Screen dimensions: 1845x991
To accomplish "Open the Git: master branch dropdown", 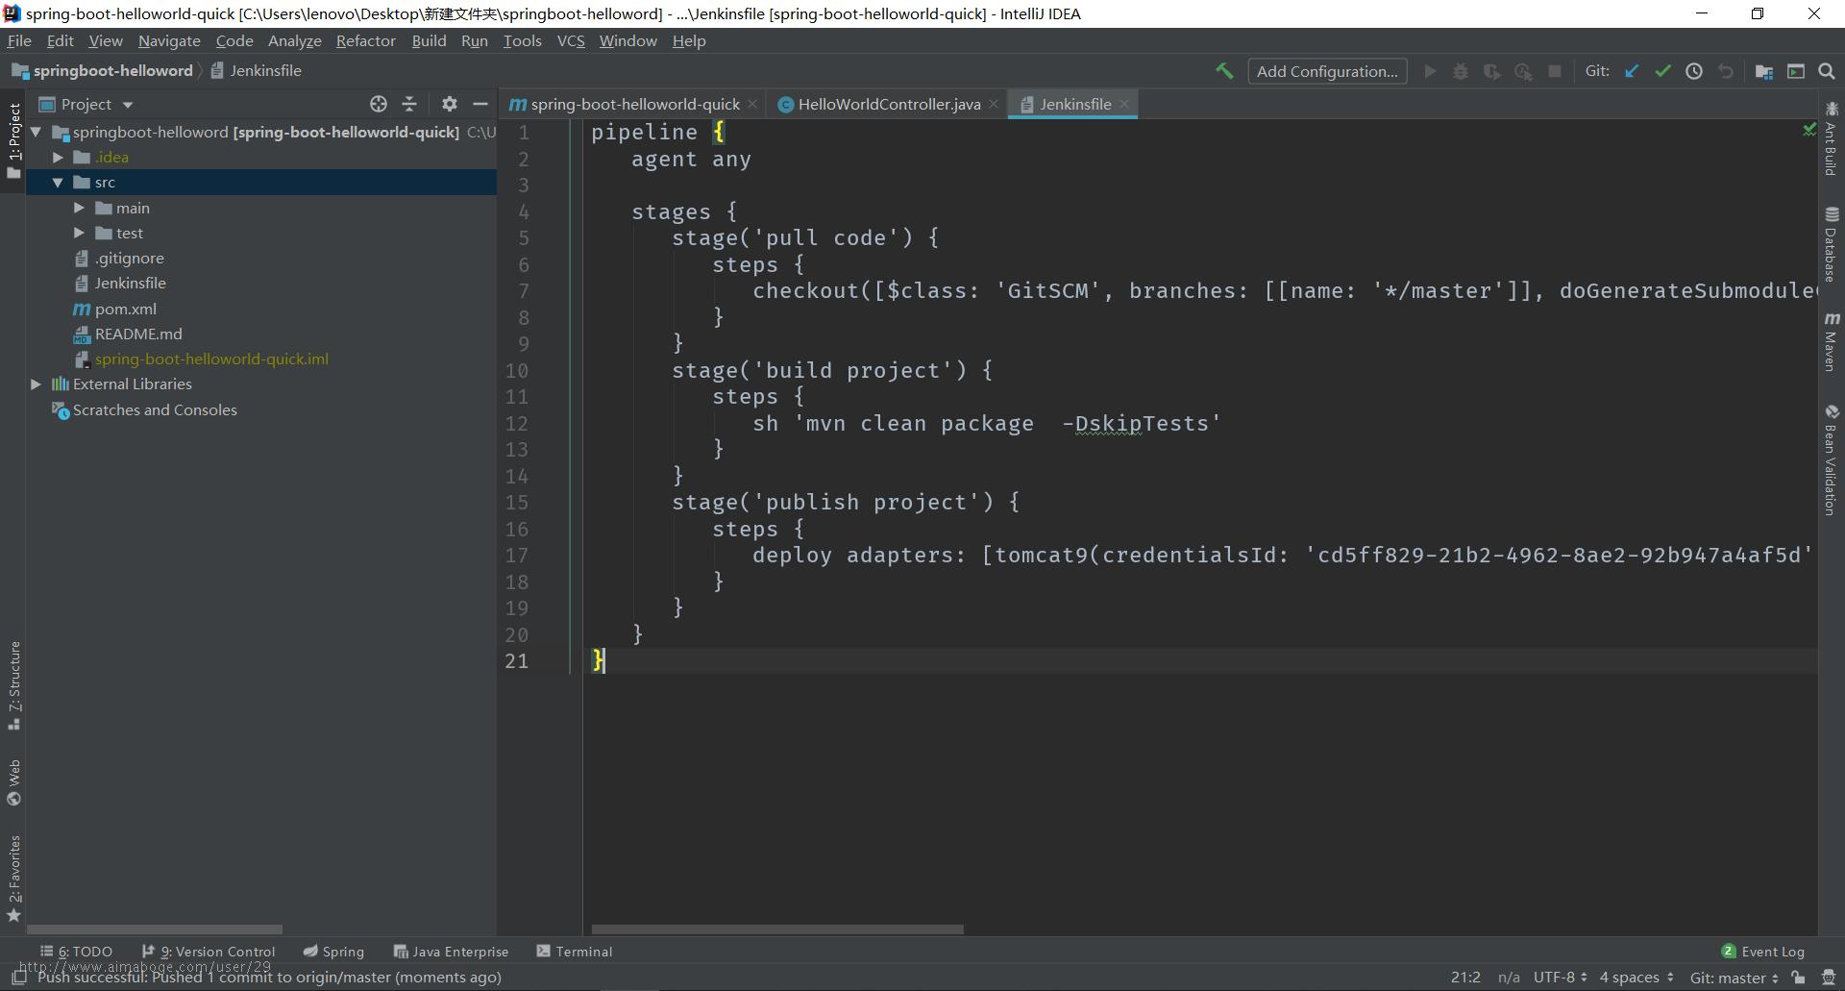I will pos(1734,978).
